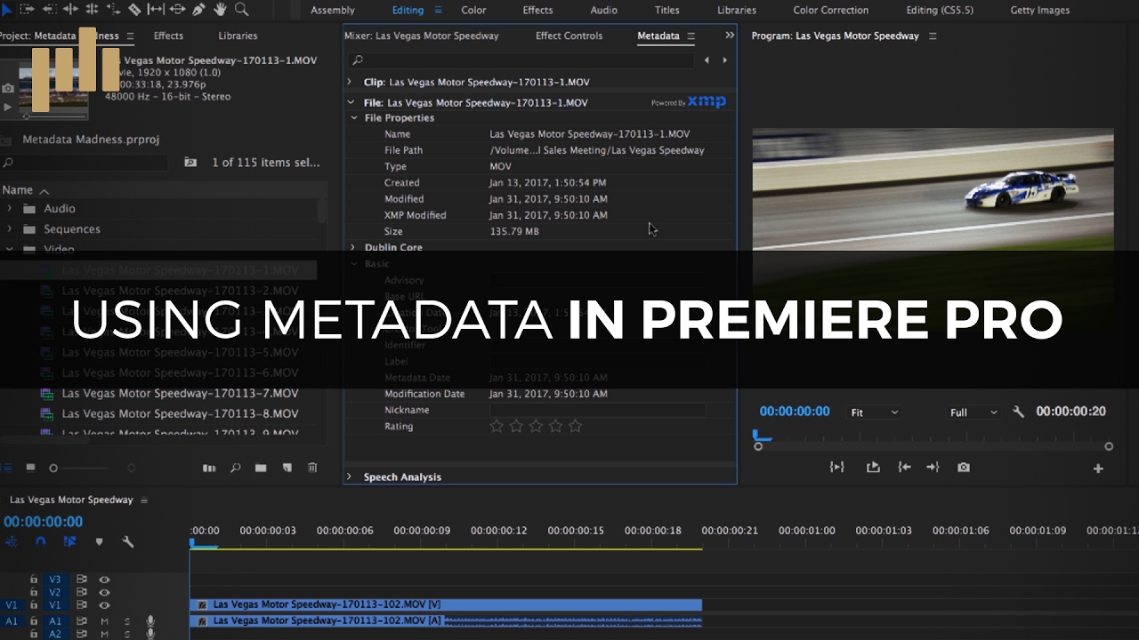Add a marker using timeline marker icon
Viewport: 1139px width, 640px height.
(99, 541)
